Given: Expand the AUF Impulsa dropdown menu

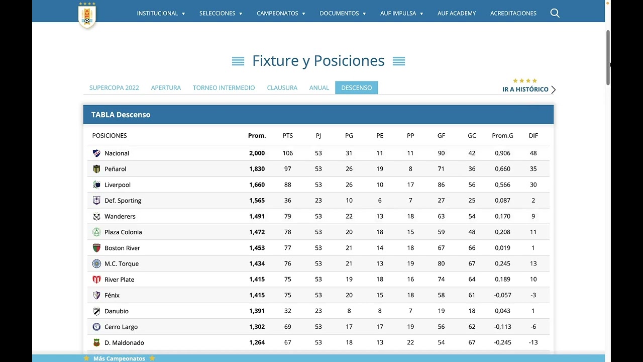Looking at the screenshot, I should (401, 14).
